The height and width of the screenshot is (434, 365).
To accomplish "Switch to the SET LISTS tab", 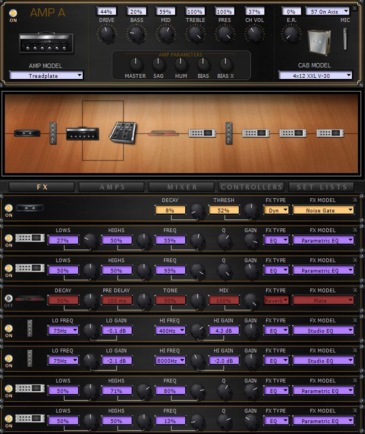I will point(321,187).
